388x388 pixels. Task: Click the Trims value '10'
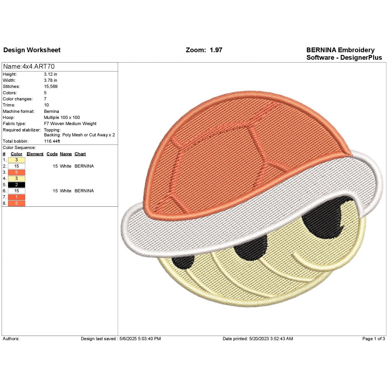47,105
